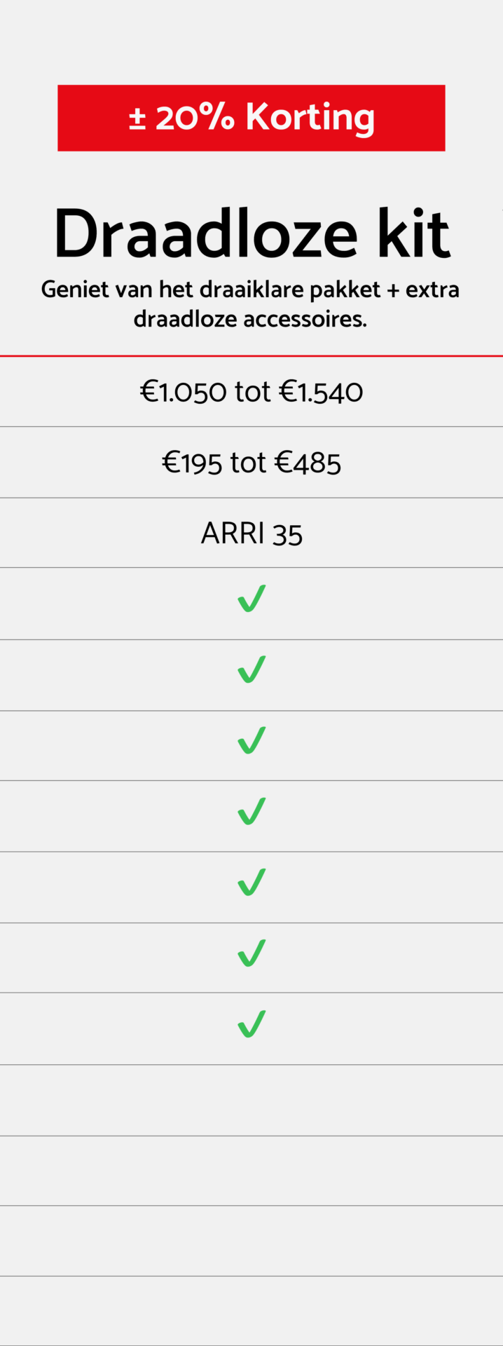Click the Geniet van het draaiklare pakket description
The width and height of the screenshot is (503, 1346).
[x=251, y=304]
